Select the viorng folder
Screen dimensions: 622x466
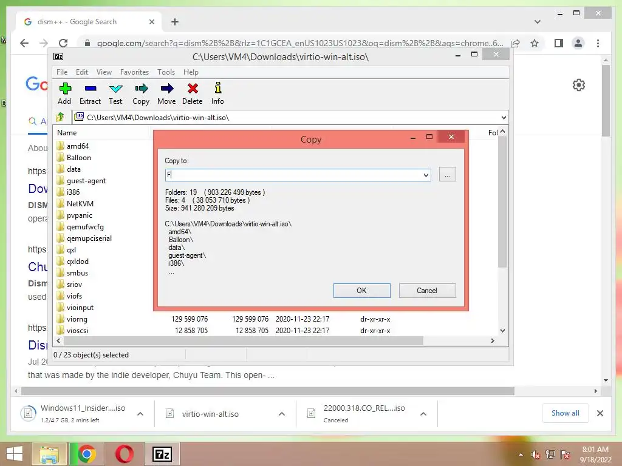pyautogui.click(x=77, y=319)
